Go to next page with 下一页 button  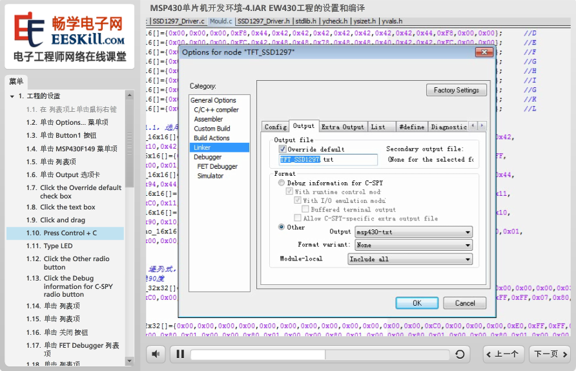point(550,354)
